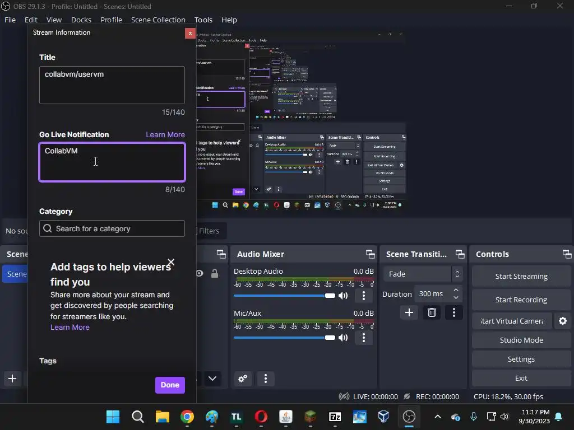This screenshot has height=430, width=574.
Task: Open Filters for the source
Action: 211,231
